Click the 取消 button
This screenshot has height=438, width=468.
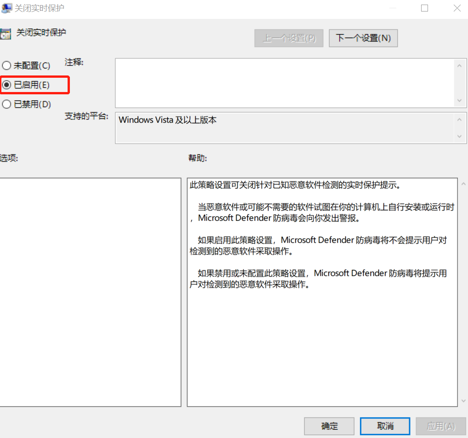coord(385,426)
